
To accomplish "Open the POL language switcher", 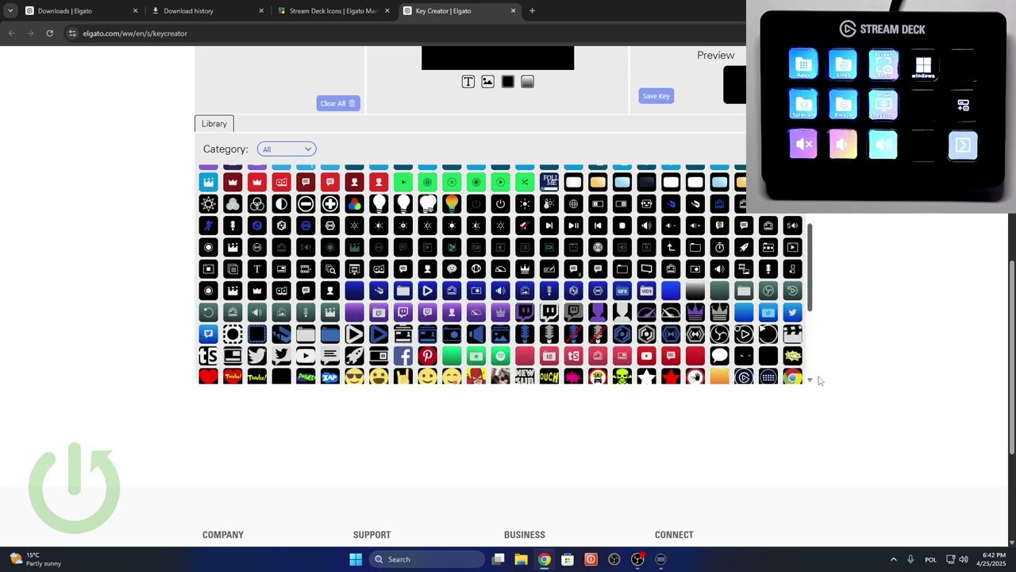I will [x=931, y=559].
